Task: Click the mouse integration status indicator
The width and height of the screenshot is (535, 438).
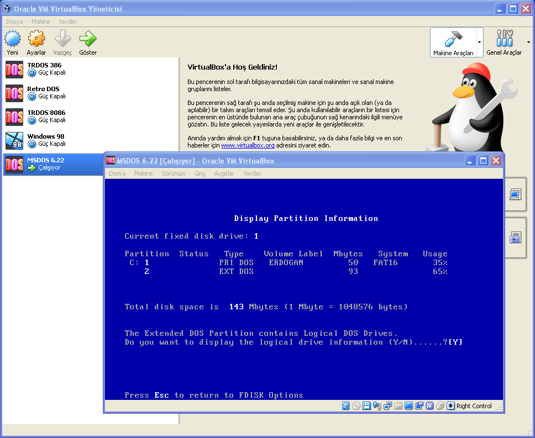Action: click(x=440, y=405)
